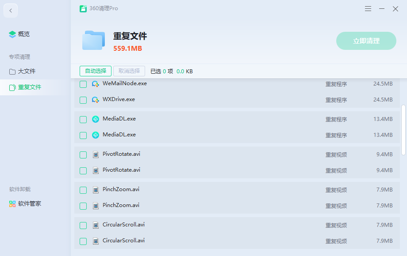The width and height of the screenshot is (407, 256).
Task: Click the WeMailNode.exe file icon
Action: [x=95, y=84]
